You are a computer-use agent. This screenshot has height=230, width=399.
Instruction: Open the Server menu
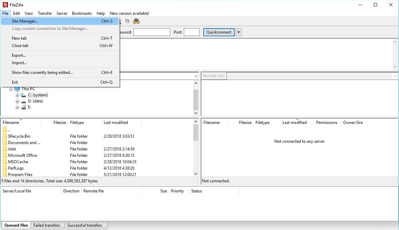tap(62, 13)
